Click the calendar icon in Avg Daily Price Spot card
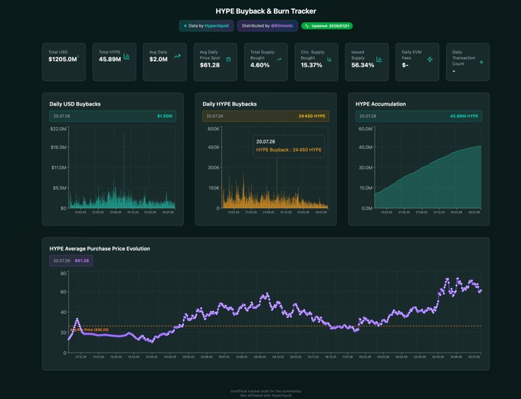 (x=228, y=60)
